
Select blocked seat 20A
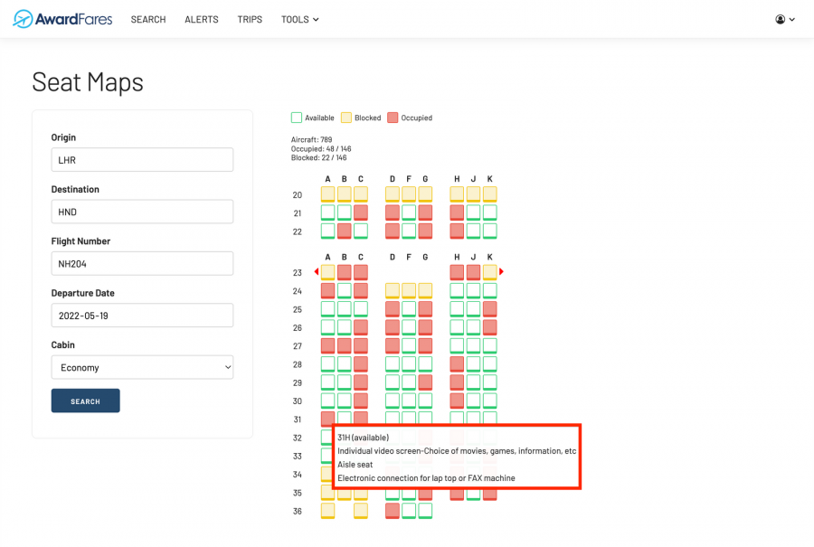coord(327,194)
